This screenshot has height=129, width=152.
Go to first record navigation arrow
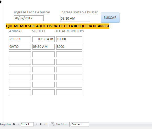14,124
